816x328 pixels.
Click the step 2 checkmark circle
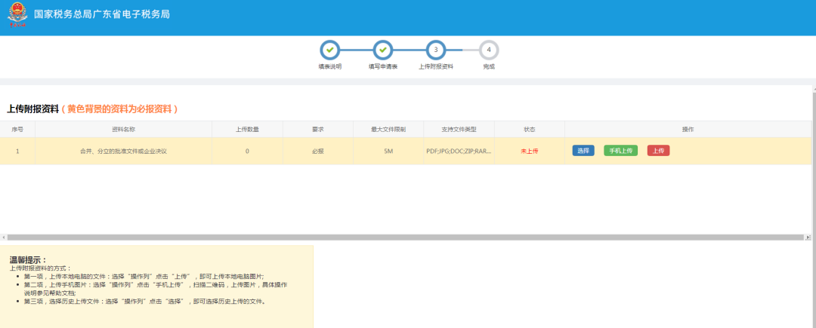click(x=382, y=51)
